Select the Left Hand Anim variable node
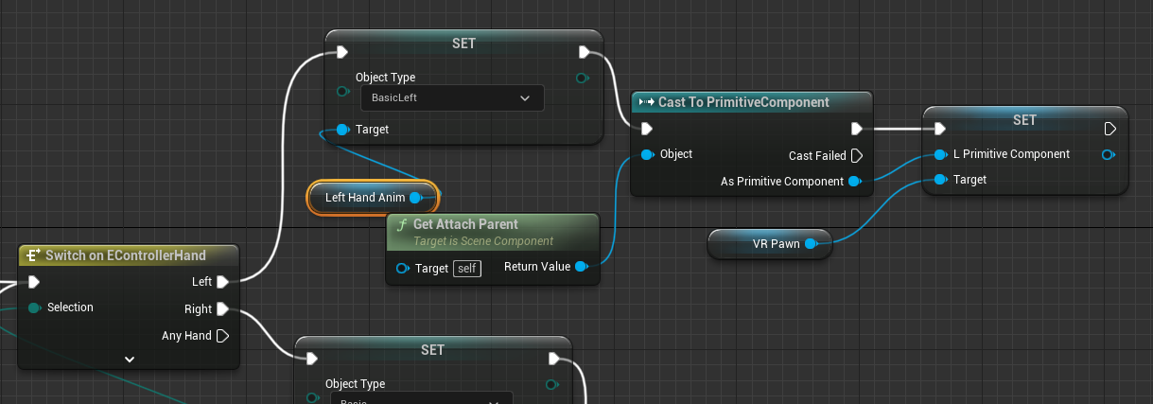Viewport: 1153px width, 404px height. coord(364,198)
